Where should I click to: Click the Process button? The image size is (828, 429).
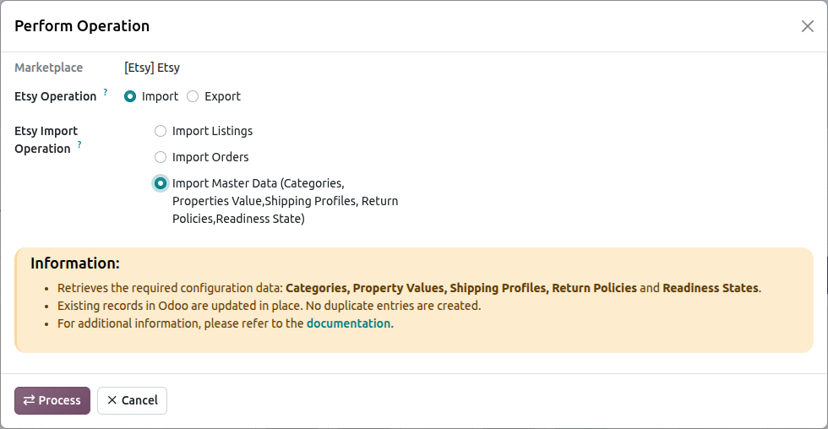point(52,400)
